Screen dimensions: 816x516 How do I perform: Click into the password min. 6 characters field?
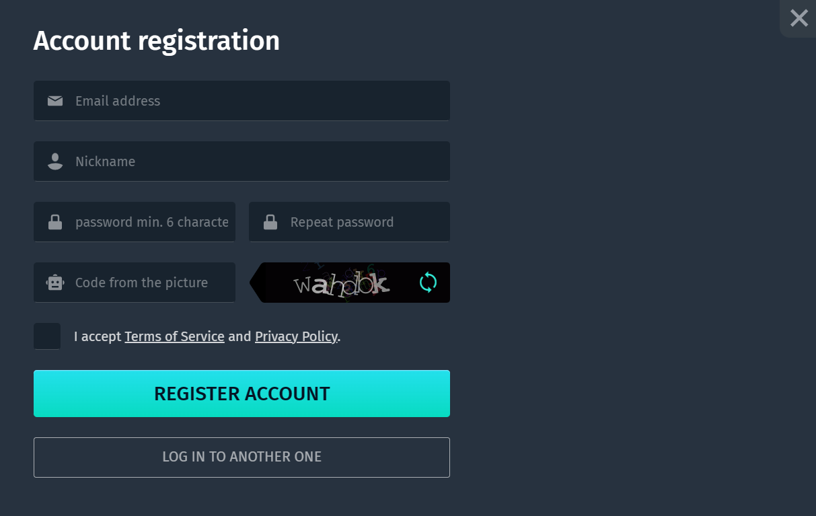[135, 222]
